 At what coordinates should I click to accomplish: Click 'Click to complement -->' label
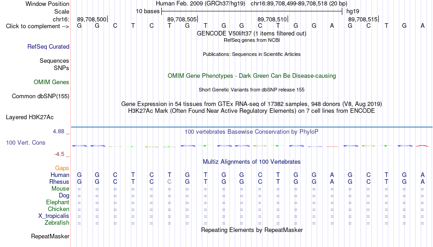[37, 26]
